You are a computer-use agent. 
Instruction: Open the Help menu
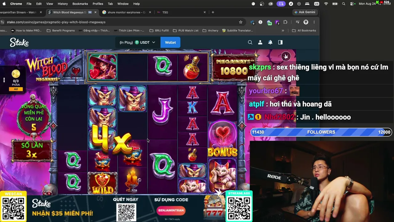(136, 4)
